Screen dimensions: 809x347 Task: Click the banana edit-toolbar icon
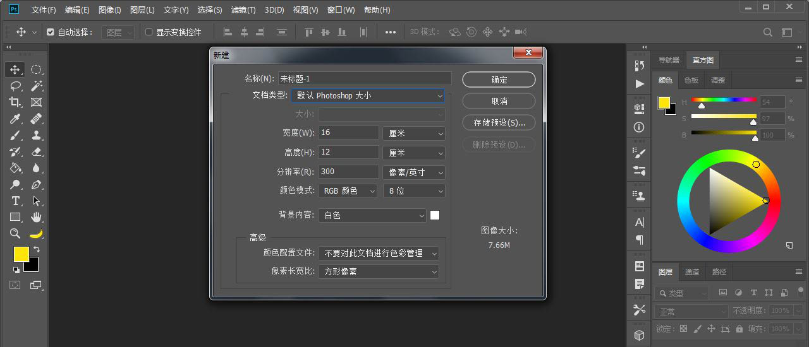click(x=36, y=233)
